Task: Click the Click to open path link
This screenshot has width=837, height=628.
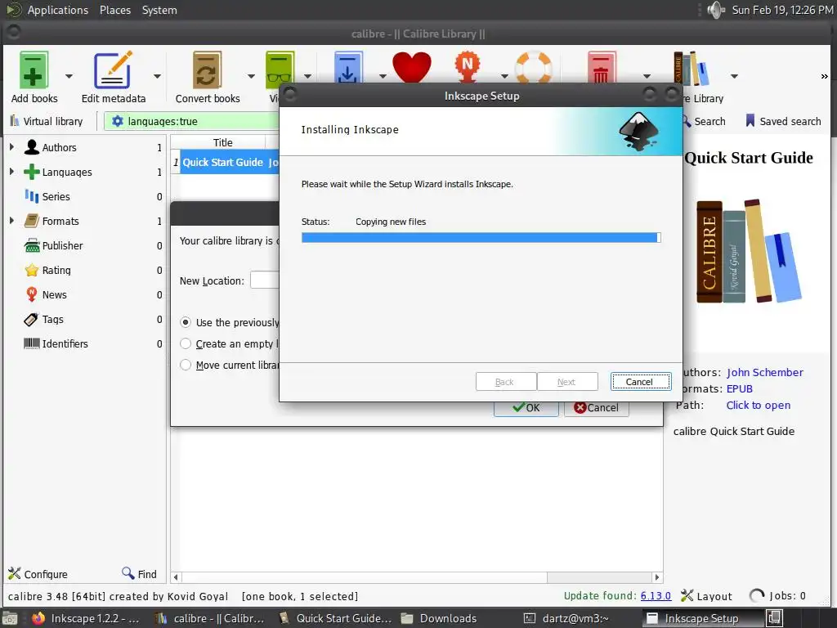Action: click(x=758, y=405)
